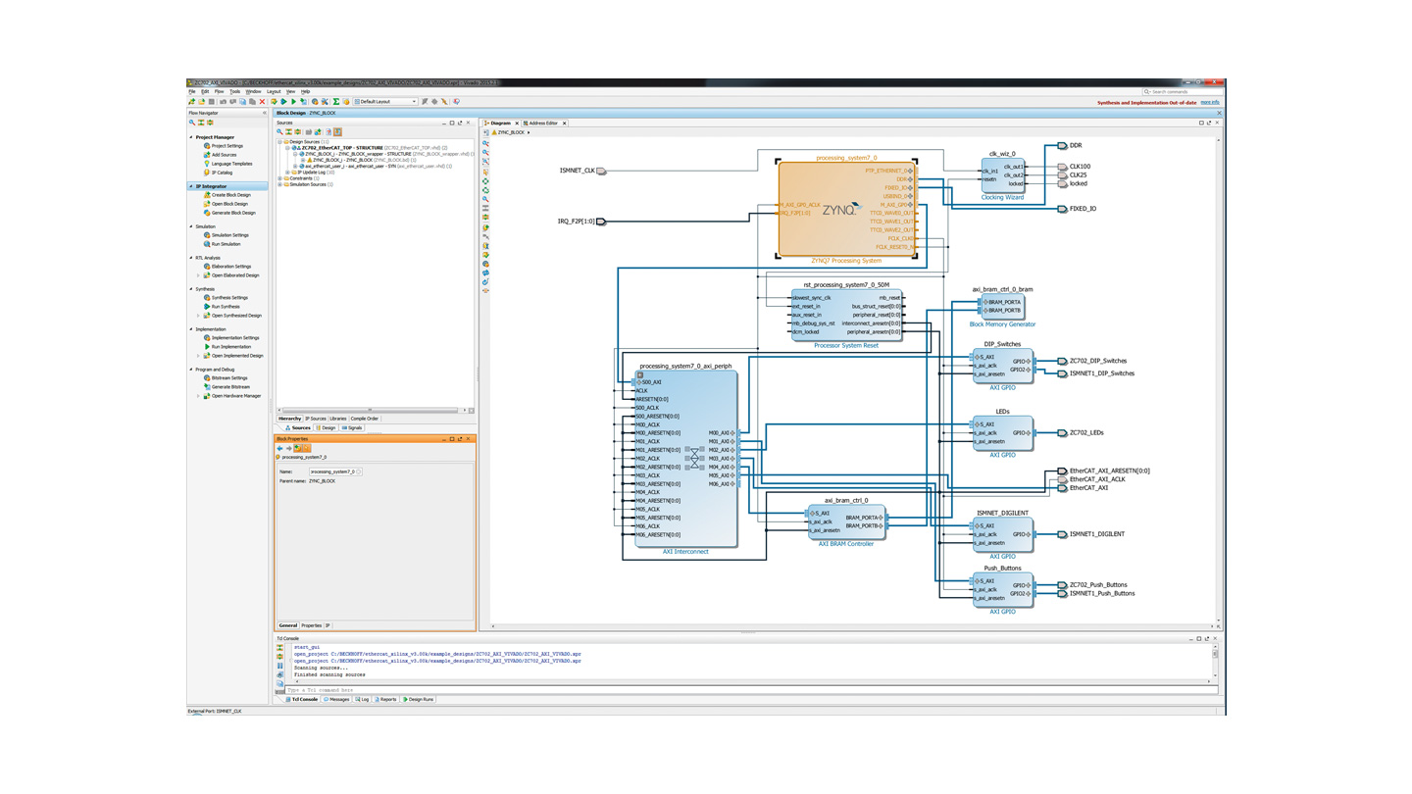Close the Address Editor tab
Screen dimensions: 1412x794
564,124
